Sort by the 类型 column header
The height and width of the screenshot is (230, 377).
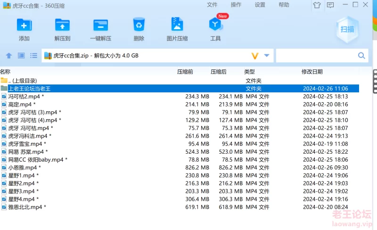pyautogui.click(x=249, y=72)
